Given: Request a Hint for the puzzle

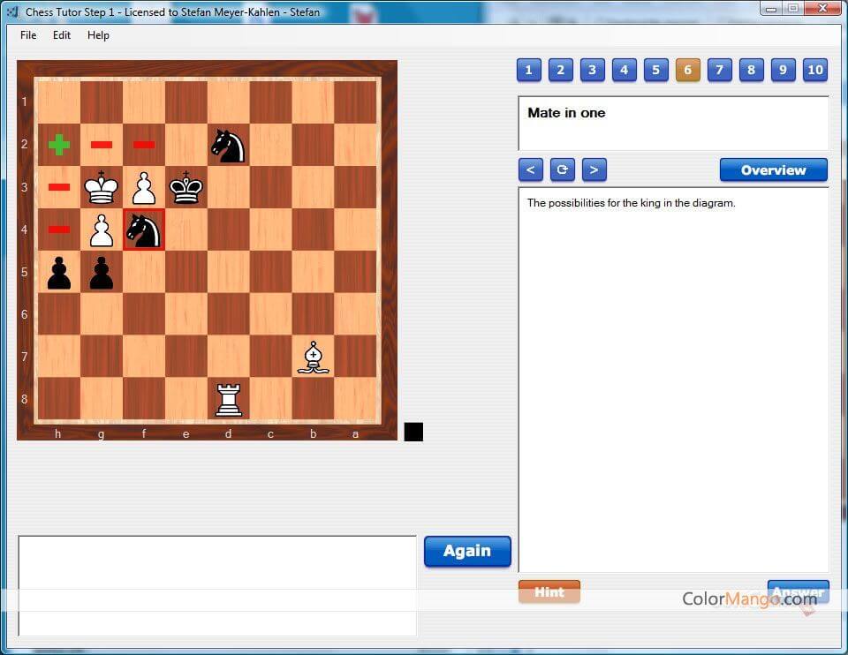Looking at the screenshot, I should tap(549, 591).
